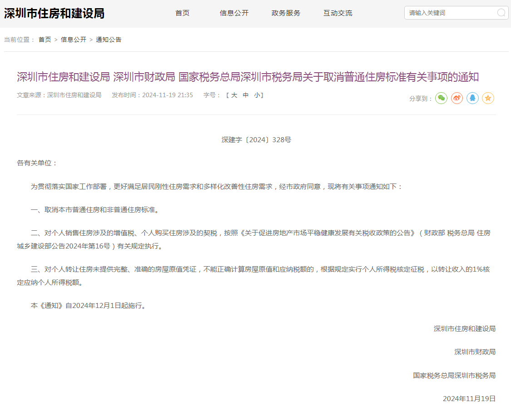Screen dimensions: 511x407
Task: Set font size to 大 (large)
Action: [x=234, y=95]
